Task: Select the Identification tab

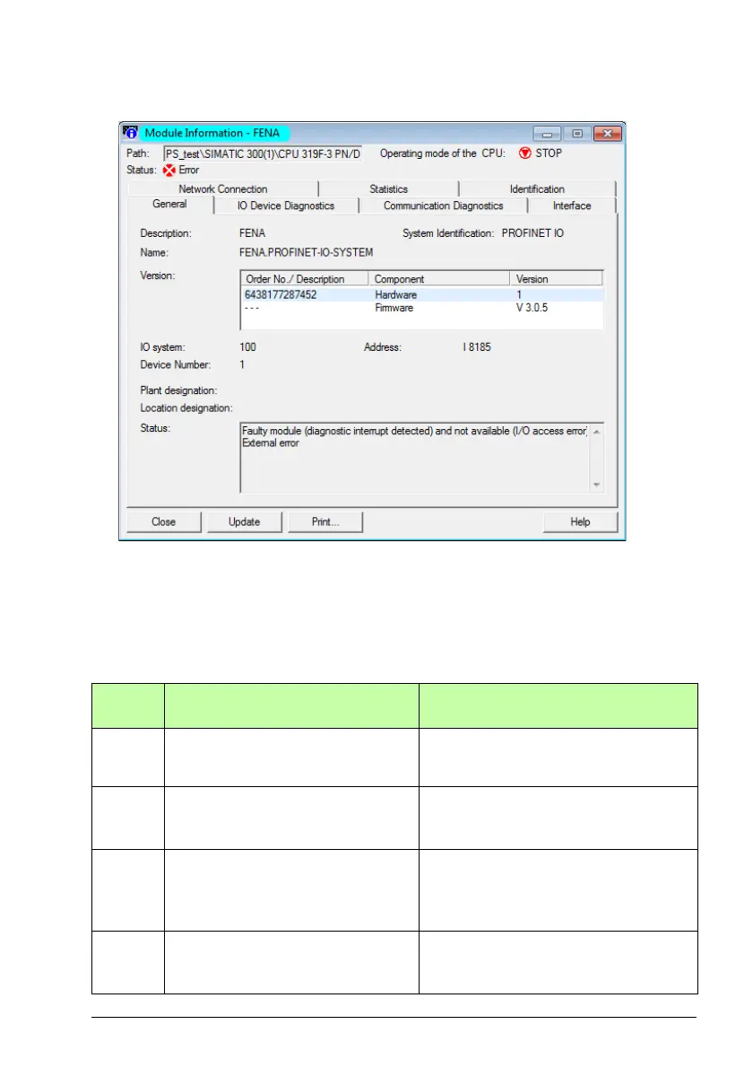Action: click(x=537, y=189)
